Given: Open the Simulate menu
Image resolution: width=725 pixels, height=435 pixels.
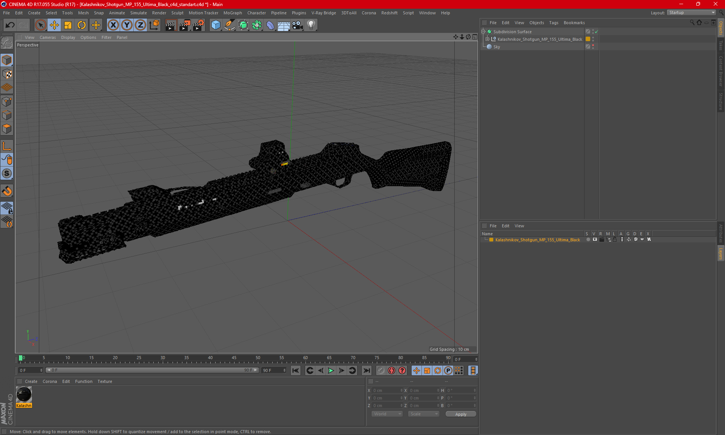Looking at the screenshot, I should (138, 13).
